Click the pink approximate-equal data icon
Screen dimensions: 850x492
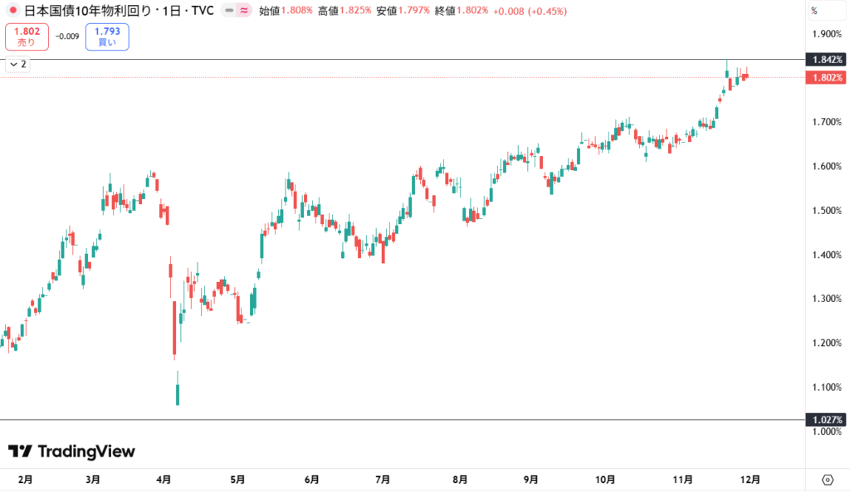pyautogui.click(x=243, y=11)
